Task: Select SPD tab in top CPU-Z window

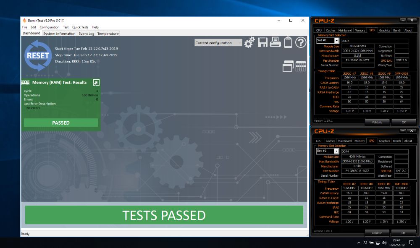Action: coord(372,30)
